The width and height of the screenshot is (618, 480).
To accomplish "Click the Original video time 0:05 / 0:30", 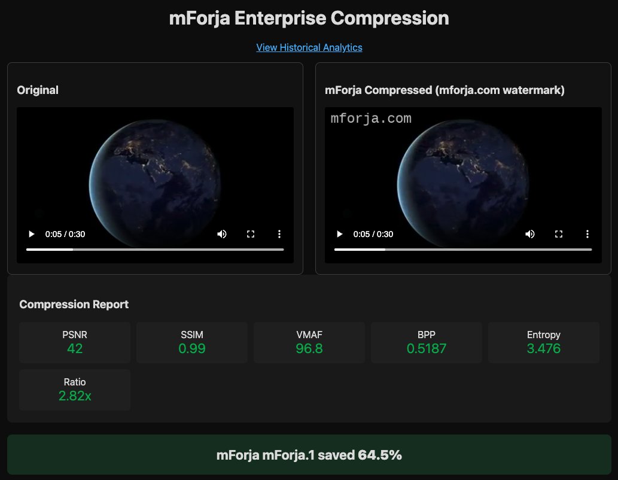I will tap(65, 234).
